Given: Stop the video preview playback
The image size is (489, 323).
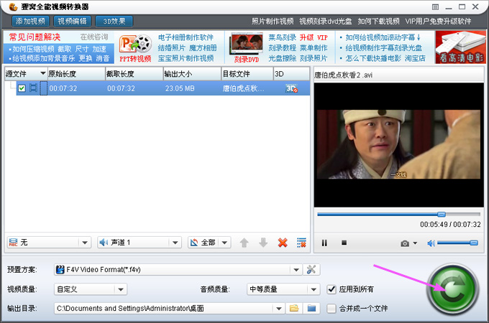Looking at the screenshot, I should pyautogui.click(x=344, y=243).
